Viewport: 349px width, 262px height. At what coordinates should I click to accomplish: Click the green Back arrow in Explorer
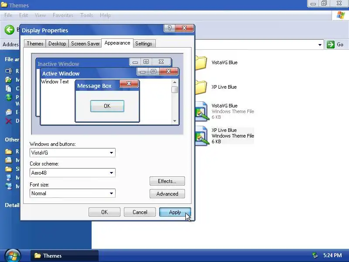[x=9, y=30]
